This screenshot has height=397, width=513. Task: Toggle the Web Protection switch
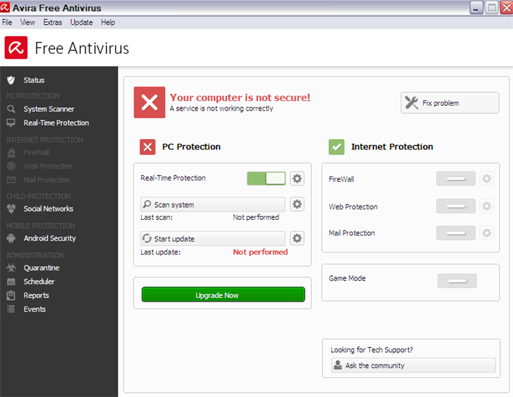[x=456, y=206]
